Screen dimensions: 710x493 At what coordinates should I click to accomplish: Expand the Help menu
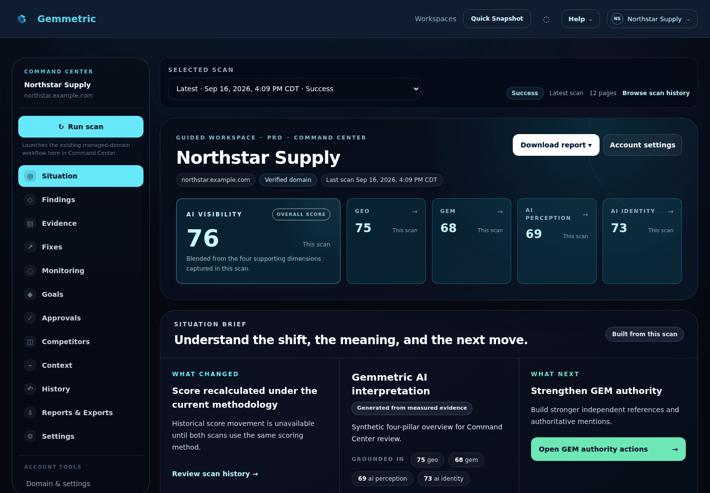tap(581, 19)
